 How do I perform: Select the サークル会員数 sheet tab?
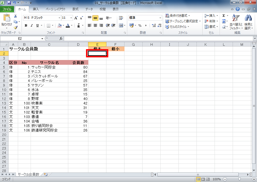pyautogui.click(x=28, y=174)
